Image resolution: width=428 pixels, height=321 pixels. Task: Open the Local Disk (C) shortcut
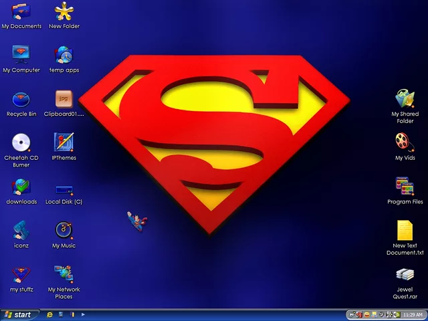coord(64,190)
